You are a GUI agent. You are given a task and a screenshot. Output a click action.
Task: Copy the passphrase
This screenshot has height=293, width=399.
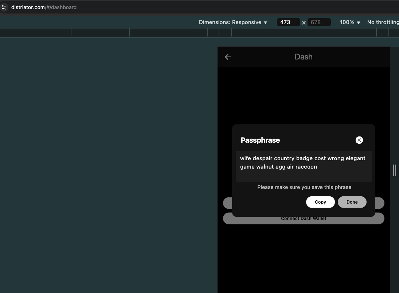click(320, 202)
